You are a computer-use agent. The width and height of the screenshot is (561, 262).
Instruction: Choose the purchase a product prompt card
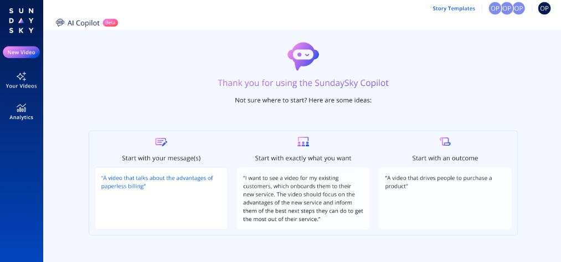[445, 198]
